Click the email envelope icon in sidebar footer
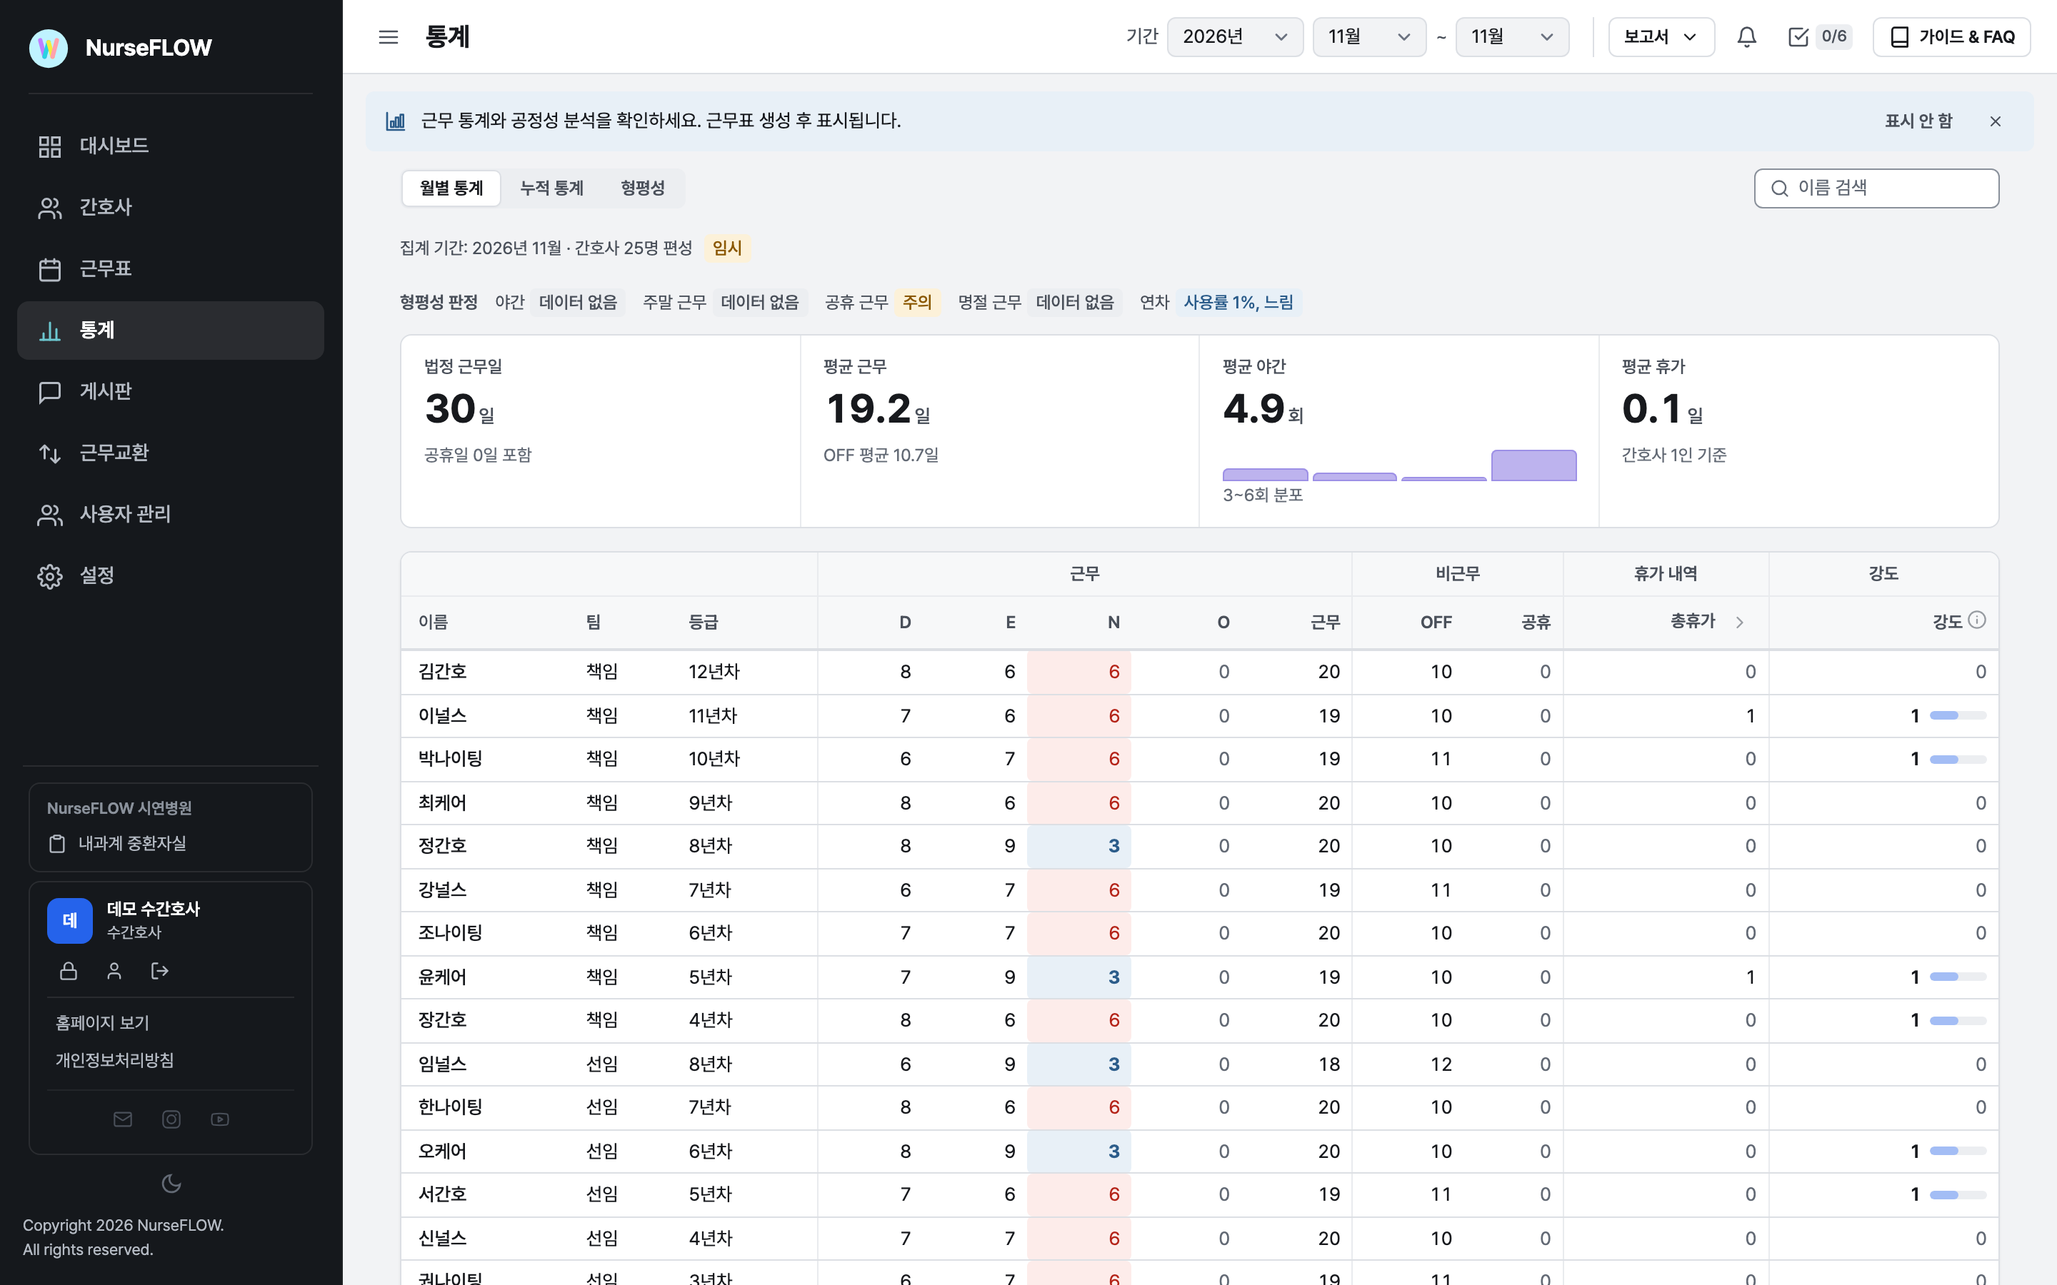 124,1119
